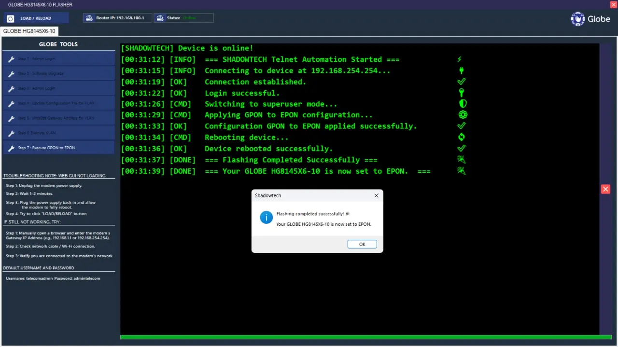Click the green progress bar at the bottom
618x347 pixels.
tap(365, 337)
